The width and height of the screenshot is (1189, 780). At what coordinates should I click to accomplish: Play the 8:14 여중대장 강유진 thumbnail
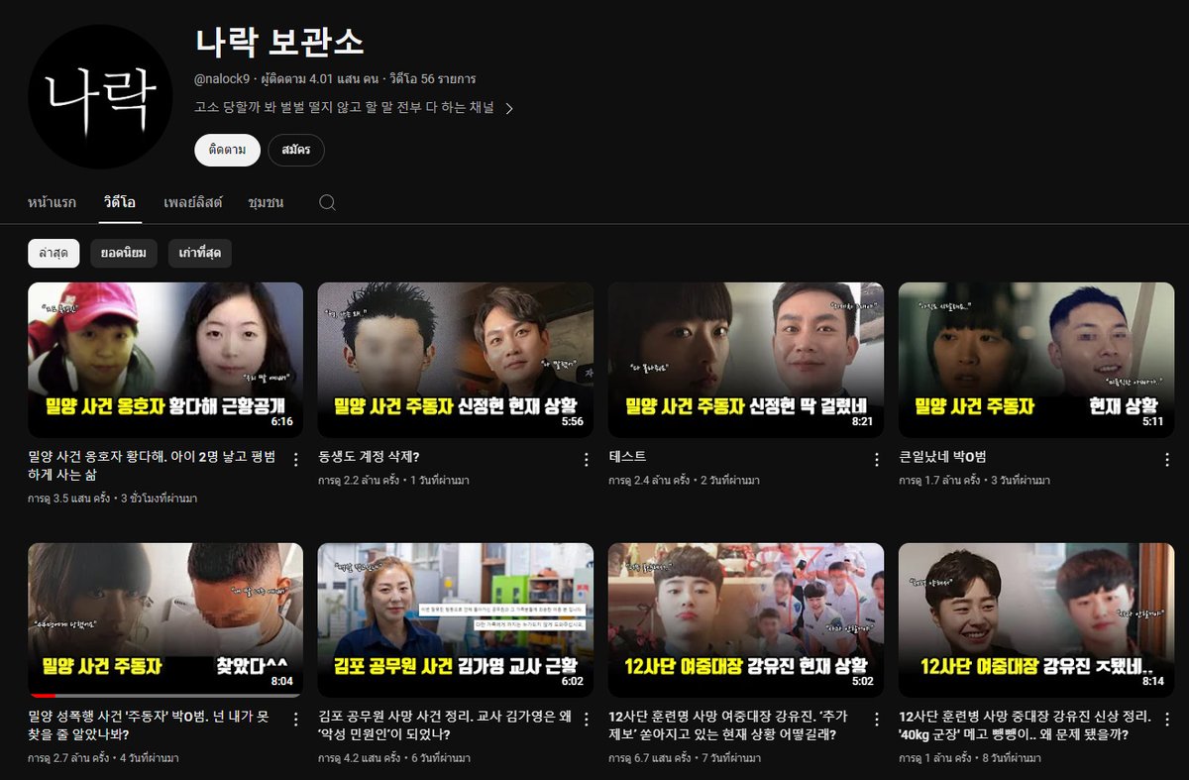click(1036, 619)
